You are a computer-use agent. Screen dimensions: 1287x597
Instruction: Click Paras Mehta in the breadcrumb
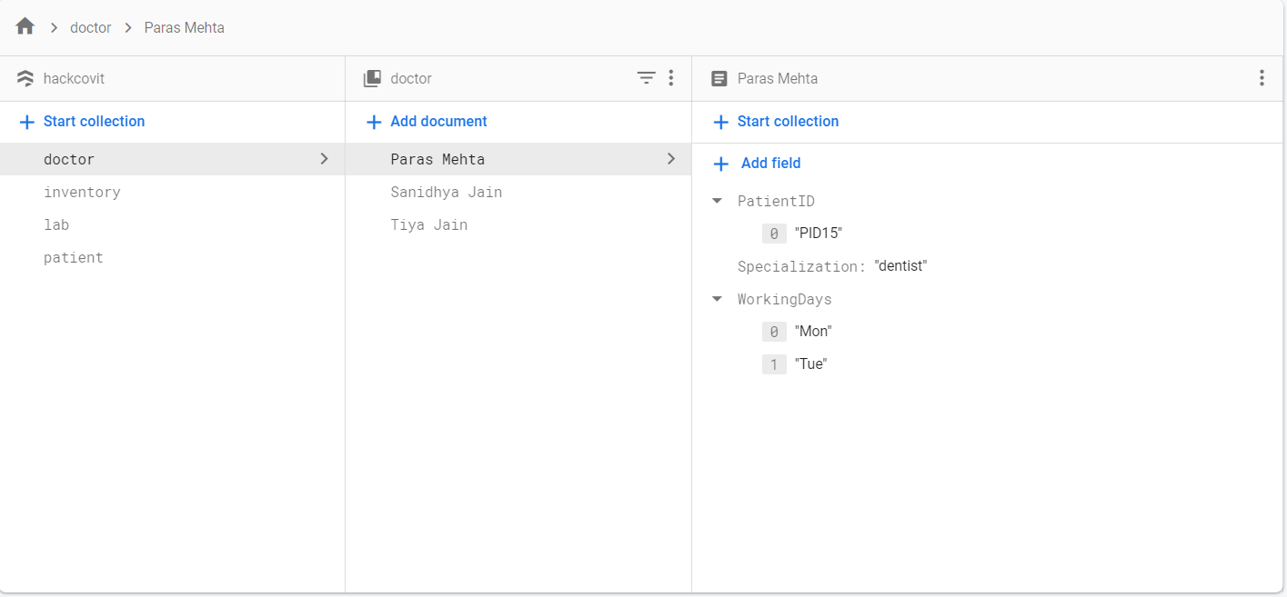click(185, 28)
